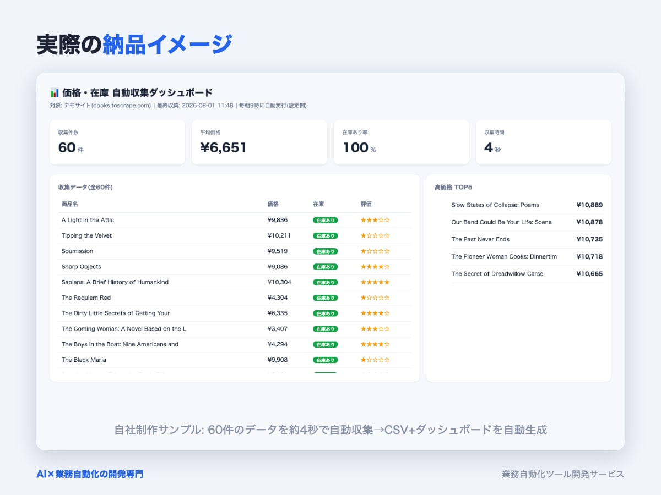Click the ¥4,304 price cell

278,298
